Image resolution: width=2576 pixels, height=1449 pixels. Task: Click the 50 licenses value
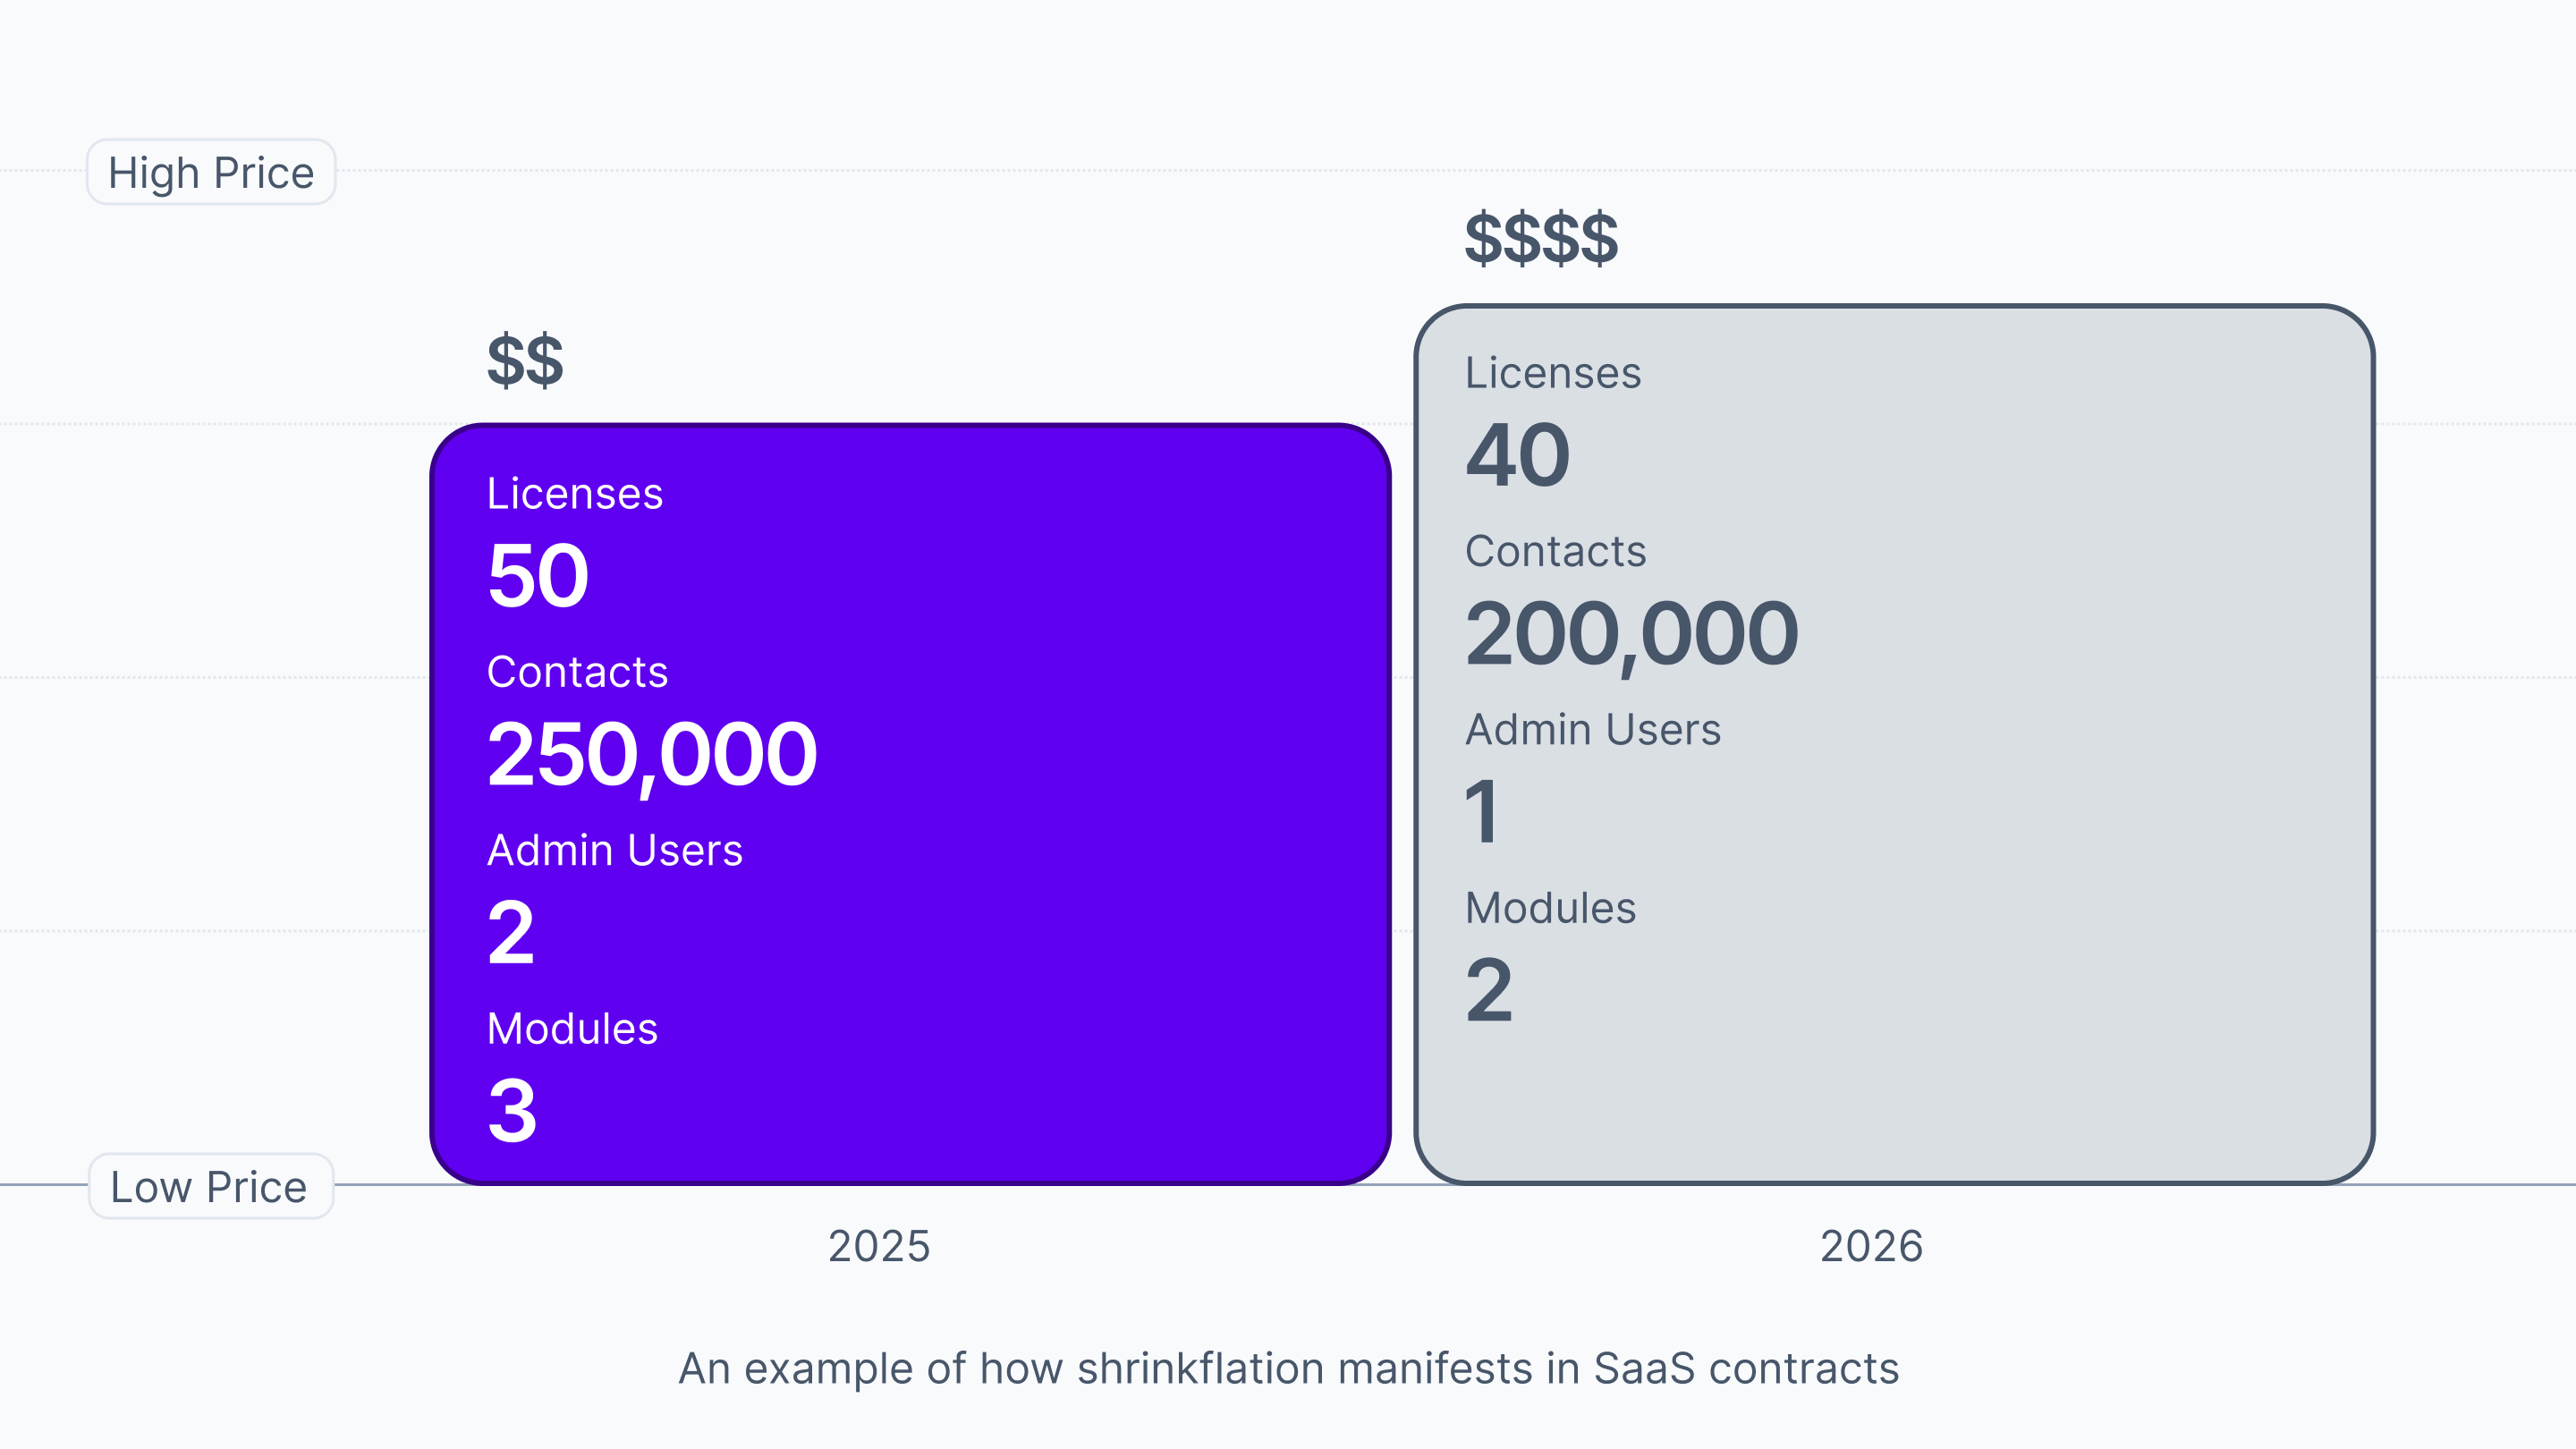point(538,575)
